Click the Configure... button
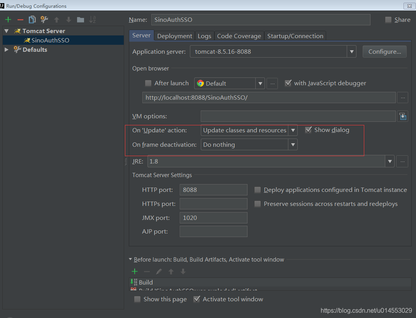The width and height of the screenshot is (416, 318). click(385, 51)
